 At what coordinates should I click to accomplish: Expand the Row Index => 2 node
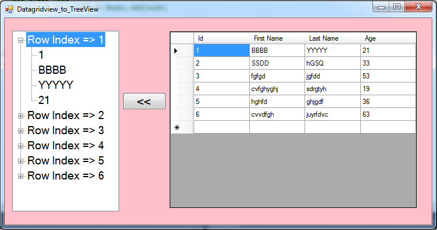[x=20, y=116]
